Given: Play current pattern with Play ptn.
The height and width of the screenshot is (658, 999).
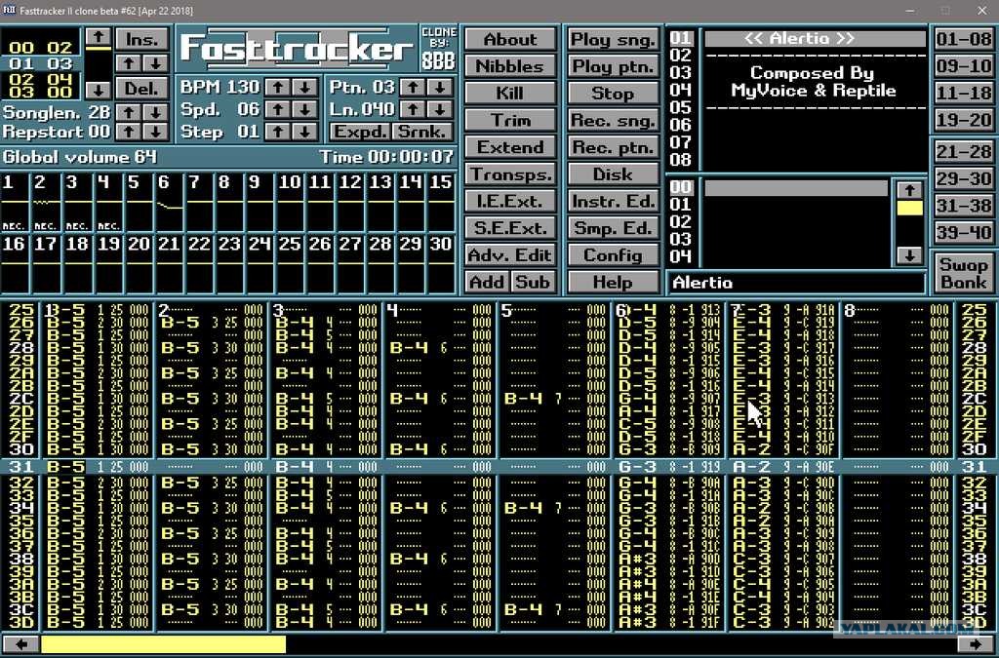Looking at the screenshot, I should click(x=613, y=66).
